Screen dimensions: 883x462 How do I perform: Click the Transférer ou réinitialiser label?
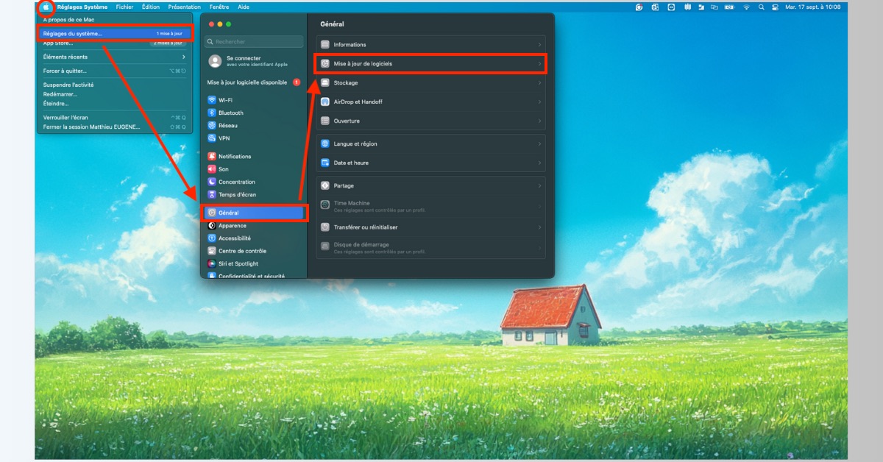(x=366, y=227)
